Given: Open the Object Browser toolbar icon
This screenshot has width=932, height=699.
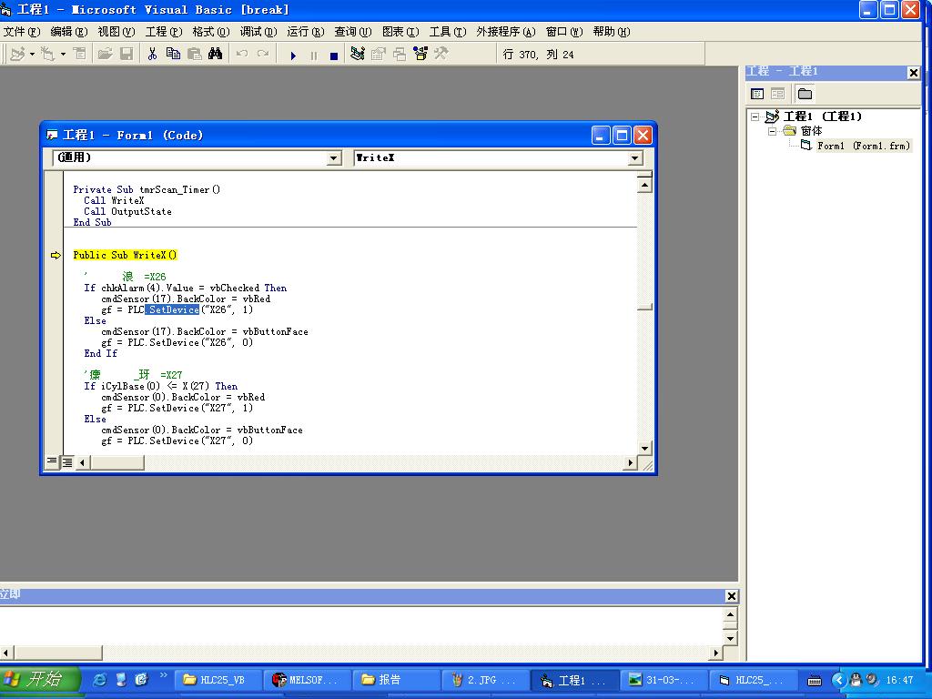Looking at the screenshot, I should pyautogui.click(x=420, y=54).
